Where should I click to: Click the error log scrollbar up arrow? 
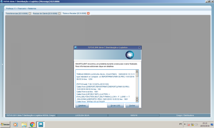[137, 71]
